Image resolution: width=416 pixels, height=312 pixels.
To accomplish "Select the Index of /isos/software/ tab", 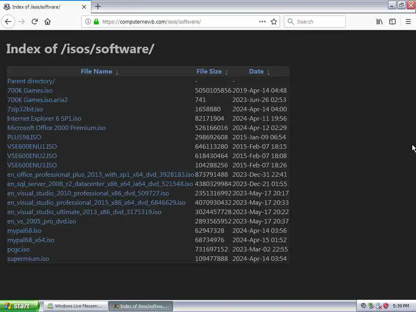I will tap(45, 7).
